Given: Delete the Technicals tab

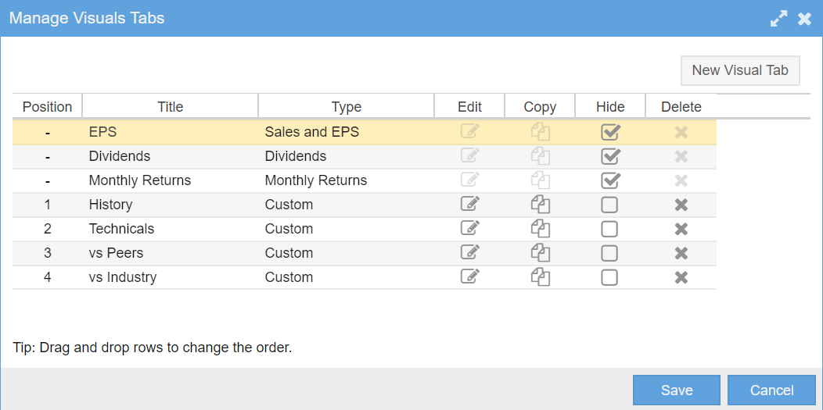Looking at the screenshot, I should [x=681, y=229].
